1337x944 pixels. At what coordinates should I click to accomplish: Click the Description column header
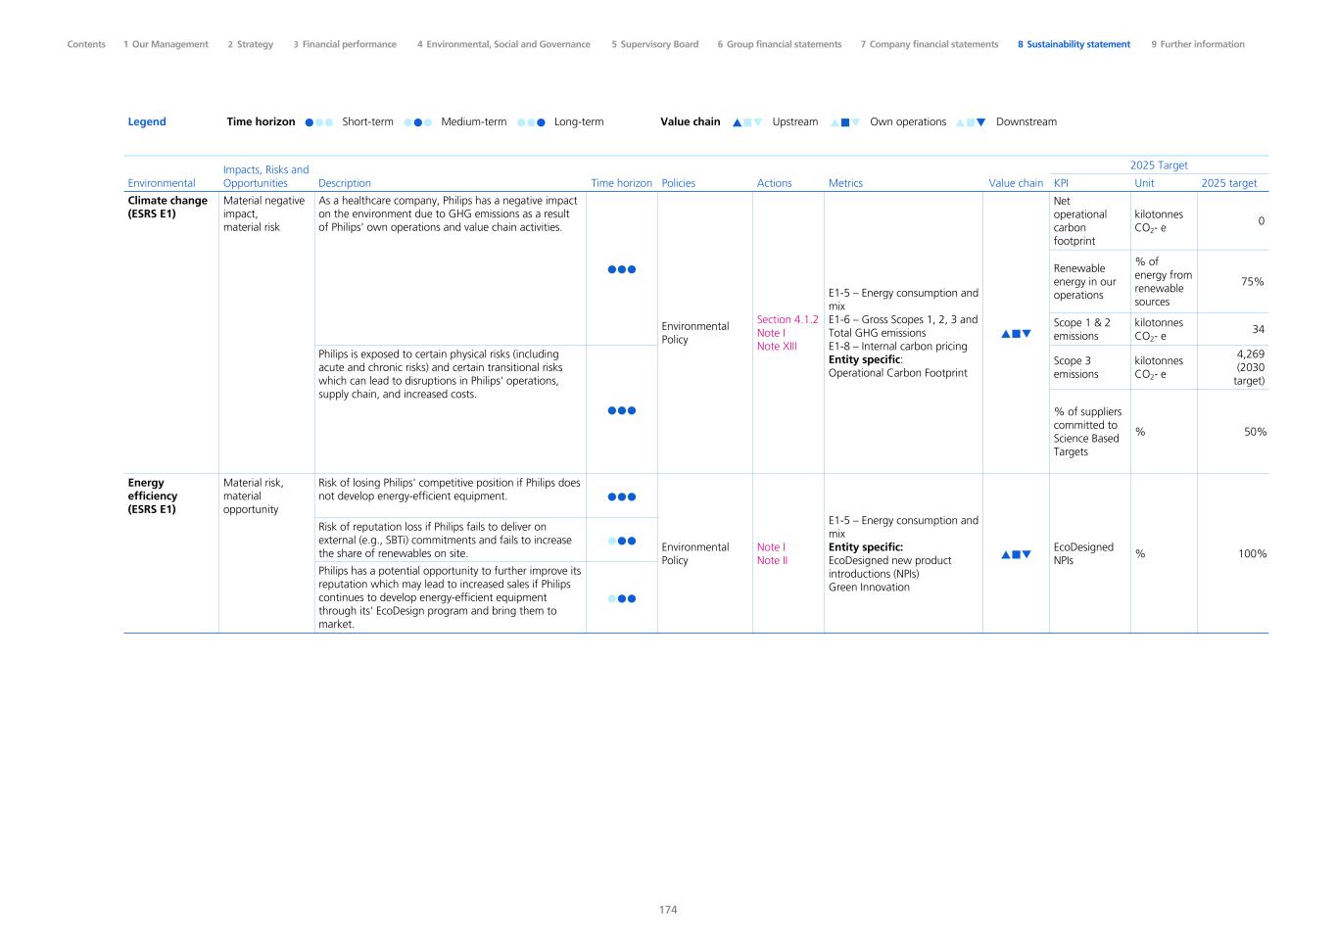tap(345, 183)
